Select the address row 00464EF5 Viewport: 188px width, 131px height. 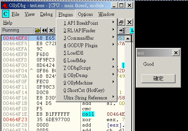point(15,43)
